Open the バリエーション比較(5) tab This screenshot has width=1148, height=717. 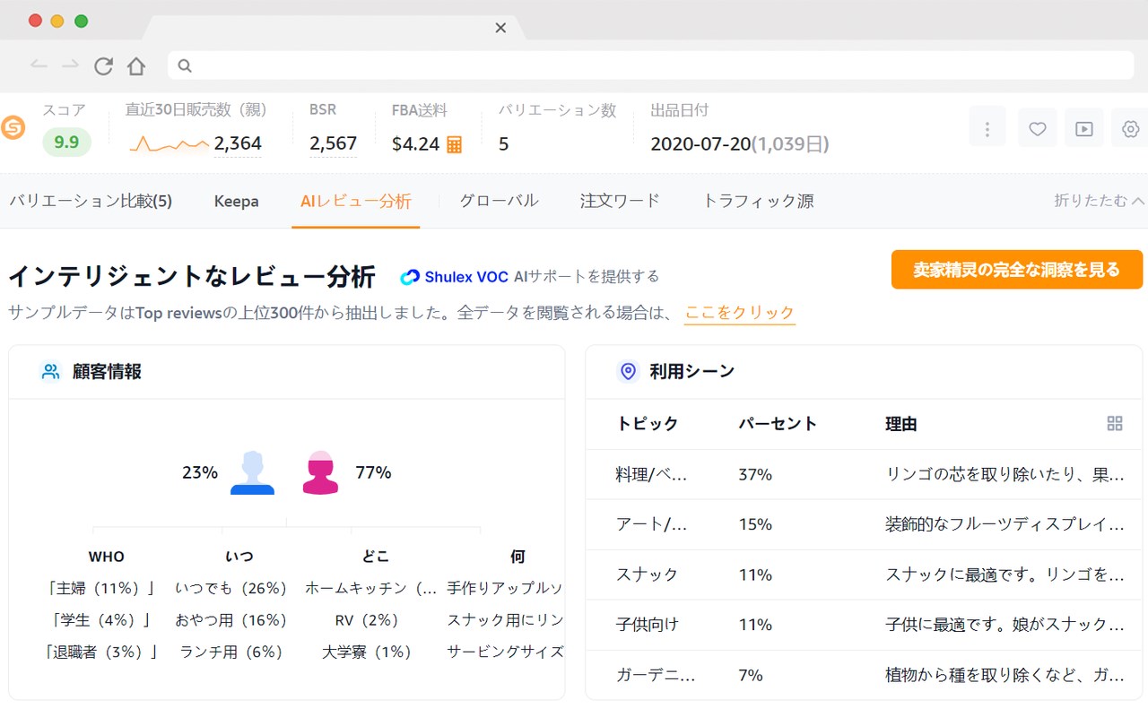click(91, 201)
